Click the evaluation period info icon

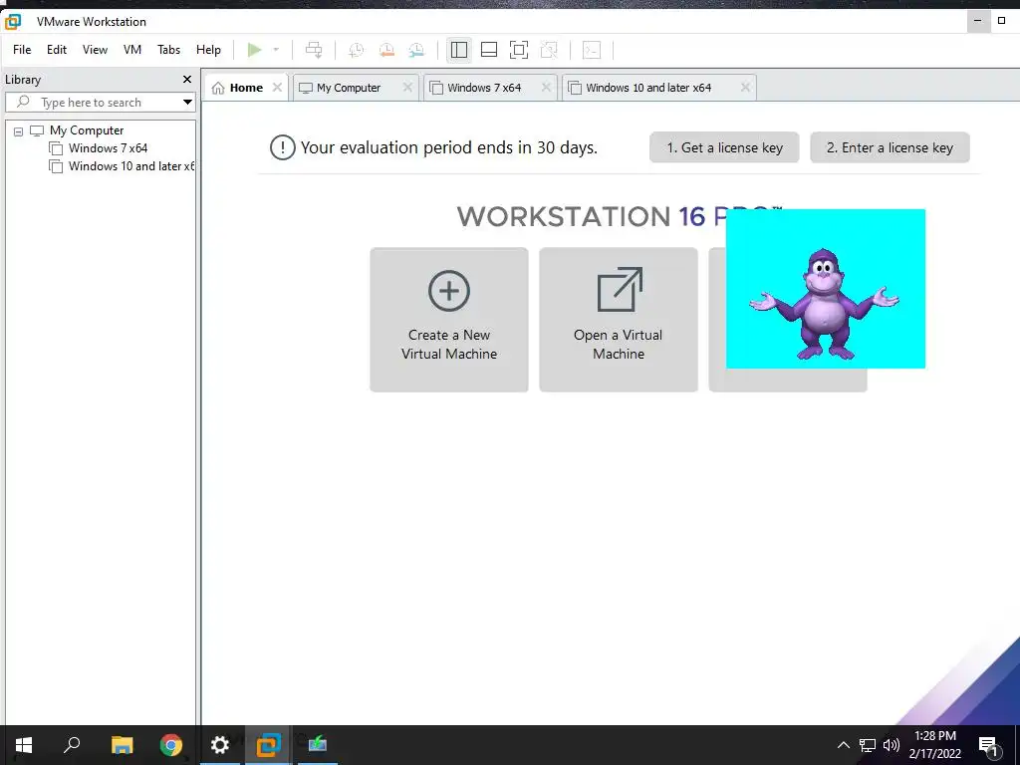coord(282,147)
